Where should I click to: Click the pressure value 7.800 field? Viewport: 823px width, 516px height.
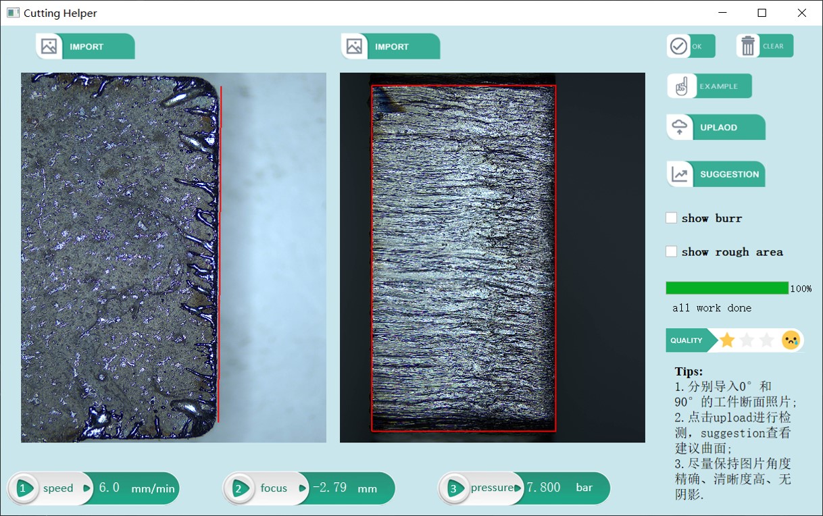[x=543, y=488]
